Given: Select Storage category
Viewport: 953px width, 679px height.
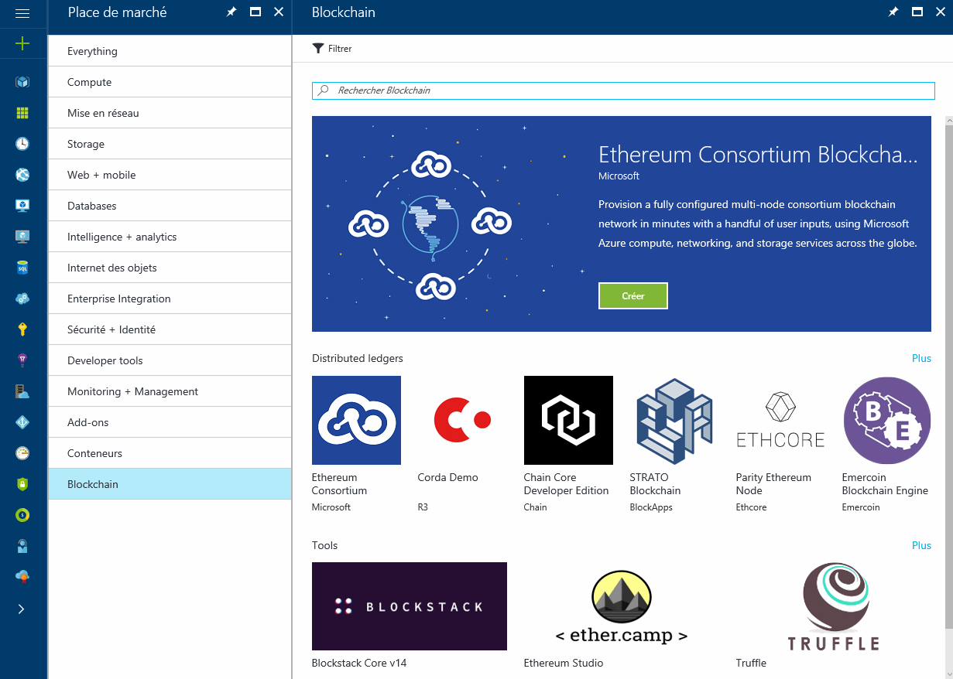Looking at the screenshot, I should [170, 144].
